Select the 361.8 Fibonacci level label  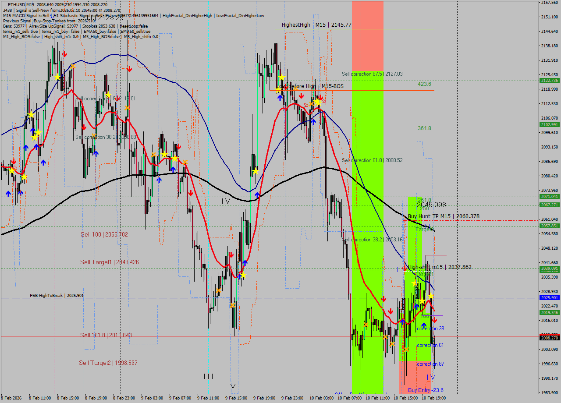tap(424, 128)
